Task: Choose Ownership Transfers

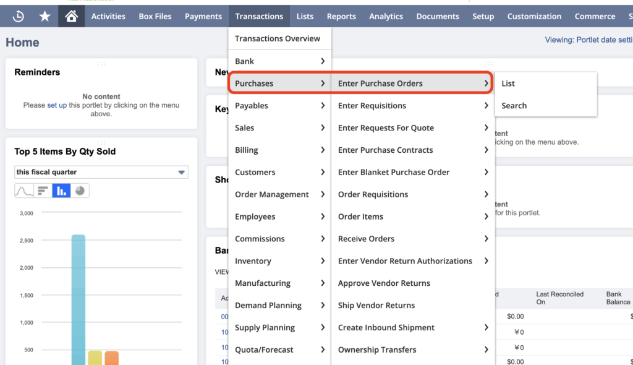Action: pos(413,350)
